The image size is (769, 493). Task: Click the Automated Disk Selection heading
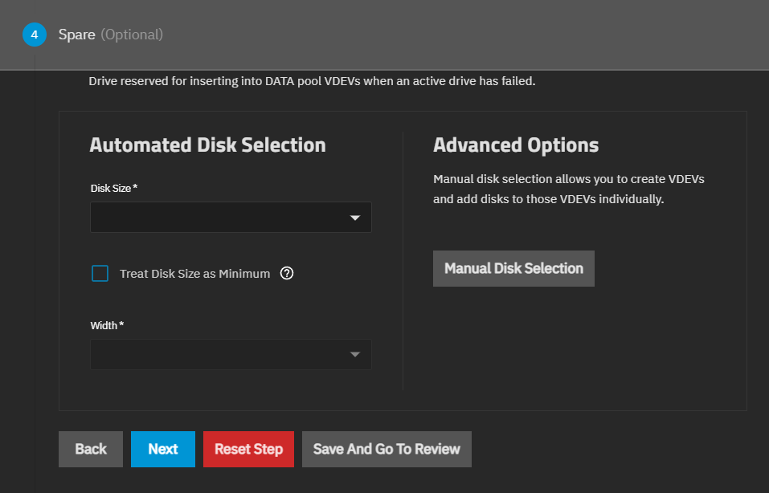207,145
